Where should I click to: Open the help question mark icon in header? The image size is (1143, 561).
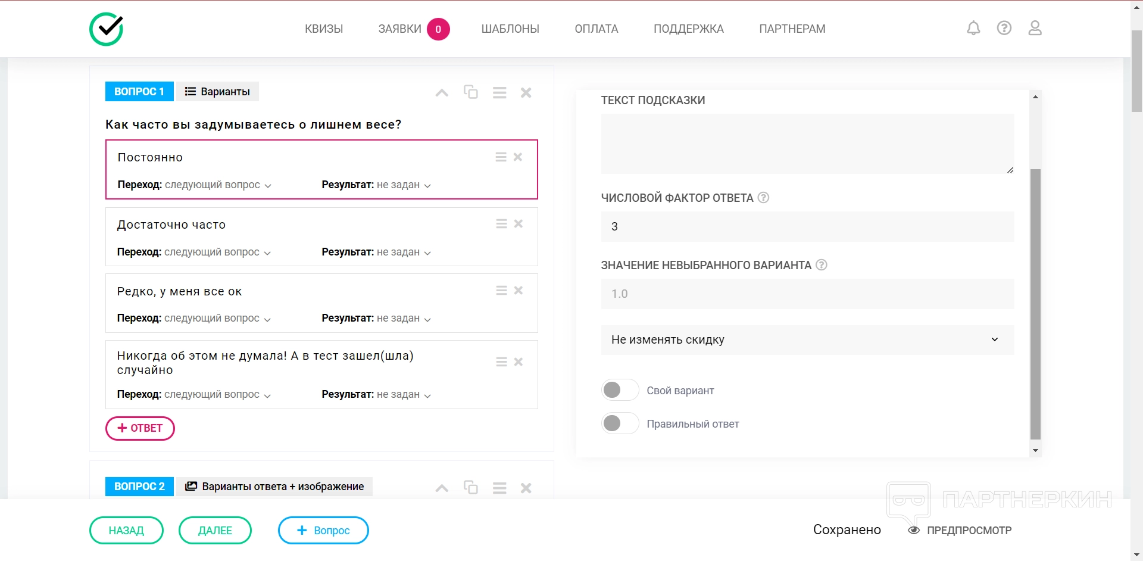(x=1004, y=29)
